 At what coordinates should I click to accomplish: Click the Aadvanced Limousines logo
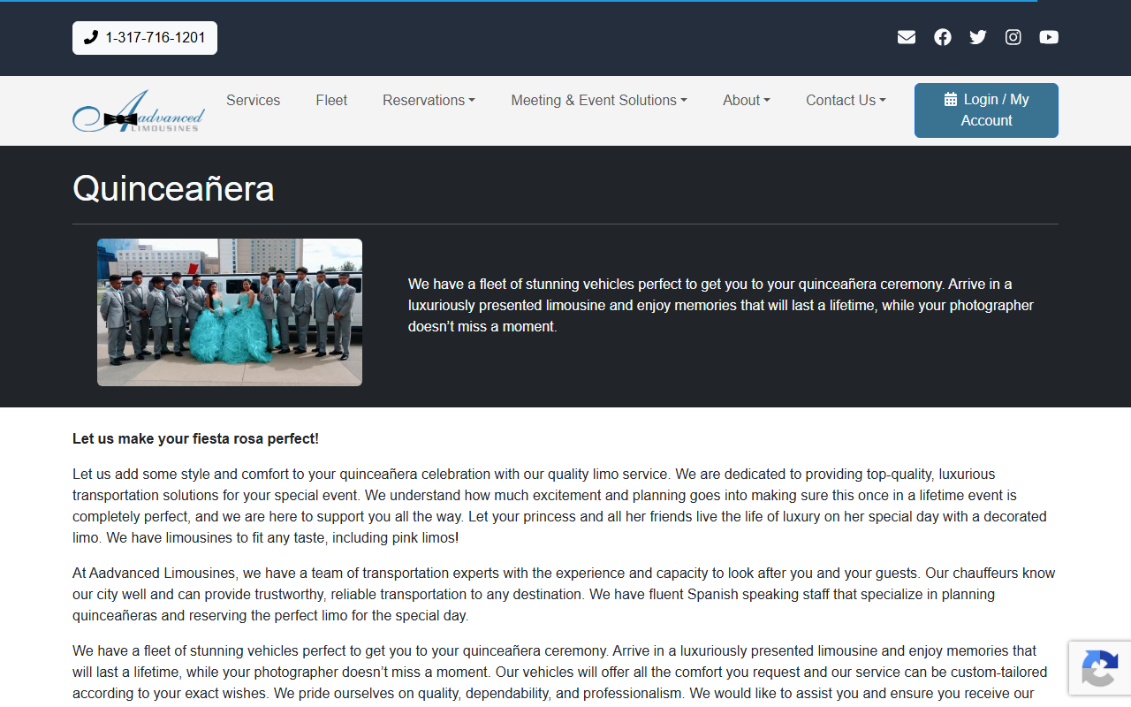139,110
